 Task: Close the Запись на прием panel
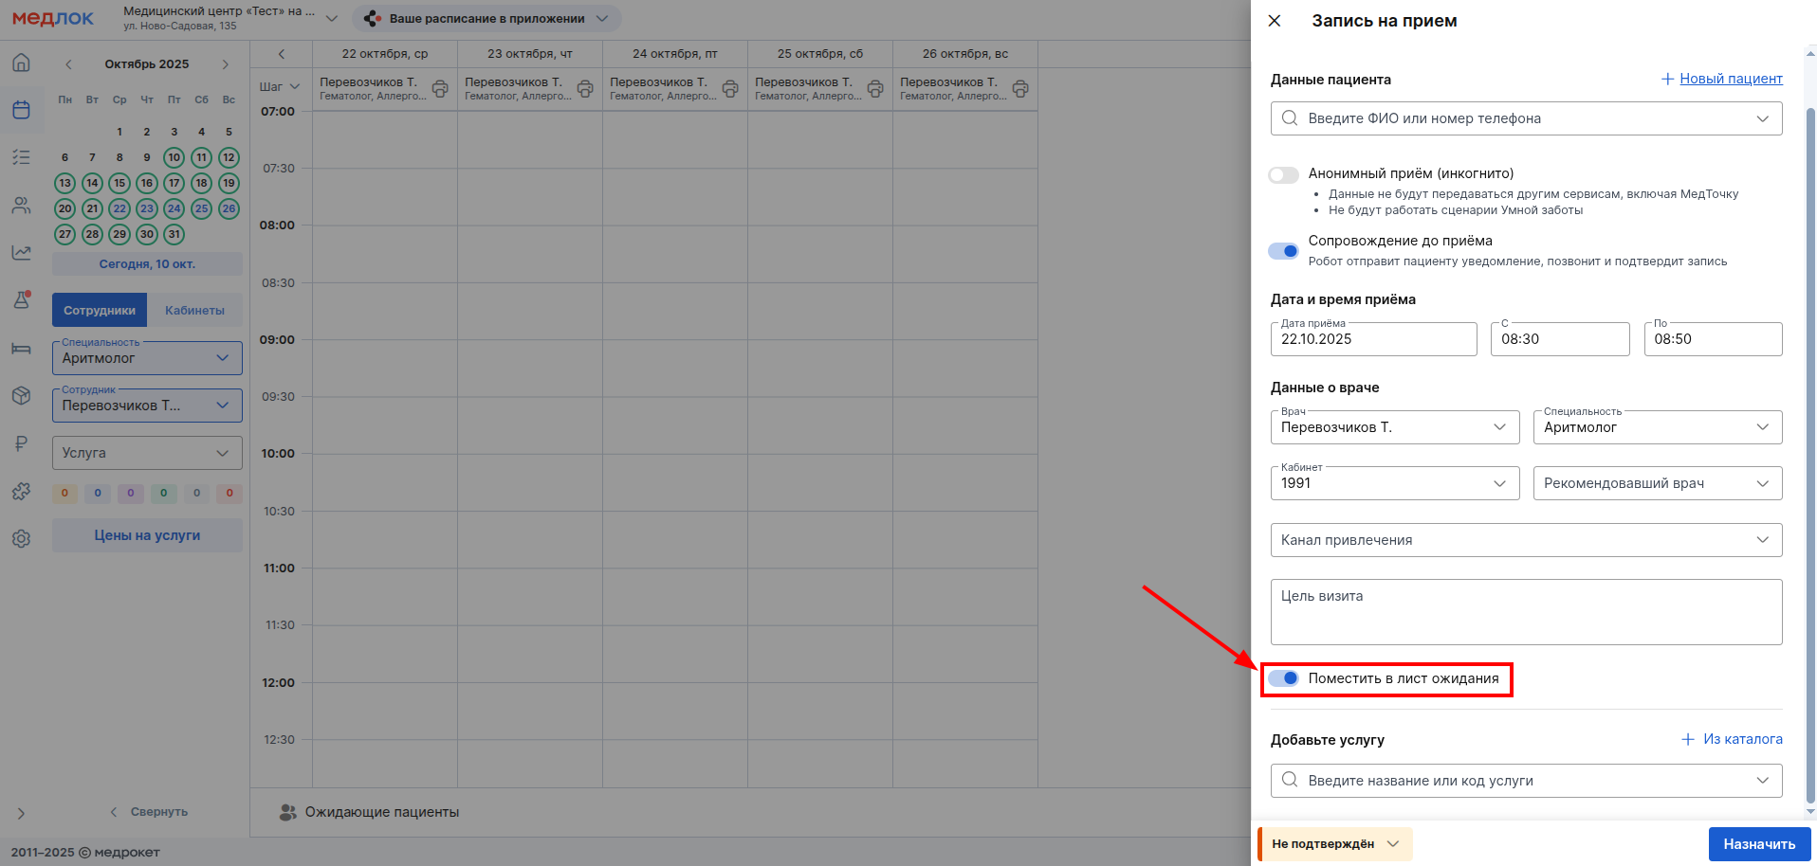click(1275, 21)
